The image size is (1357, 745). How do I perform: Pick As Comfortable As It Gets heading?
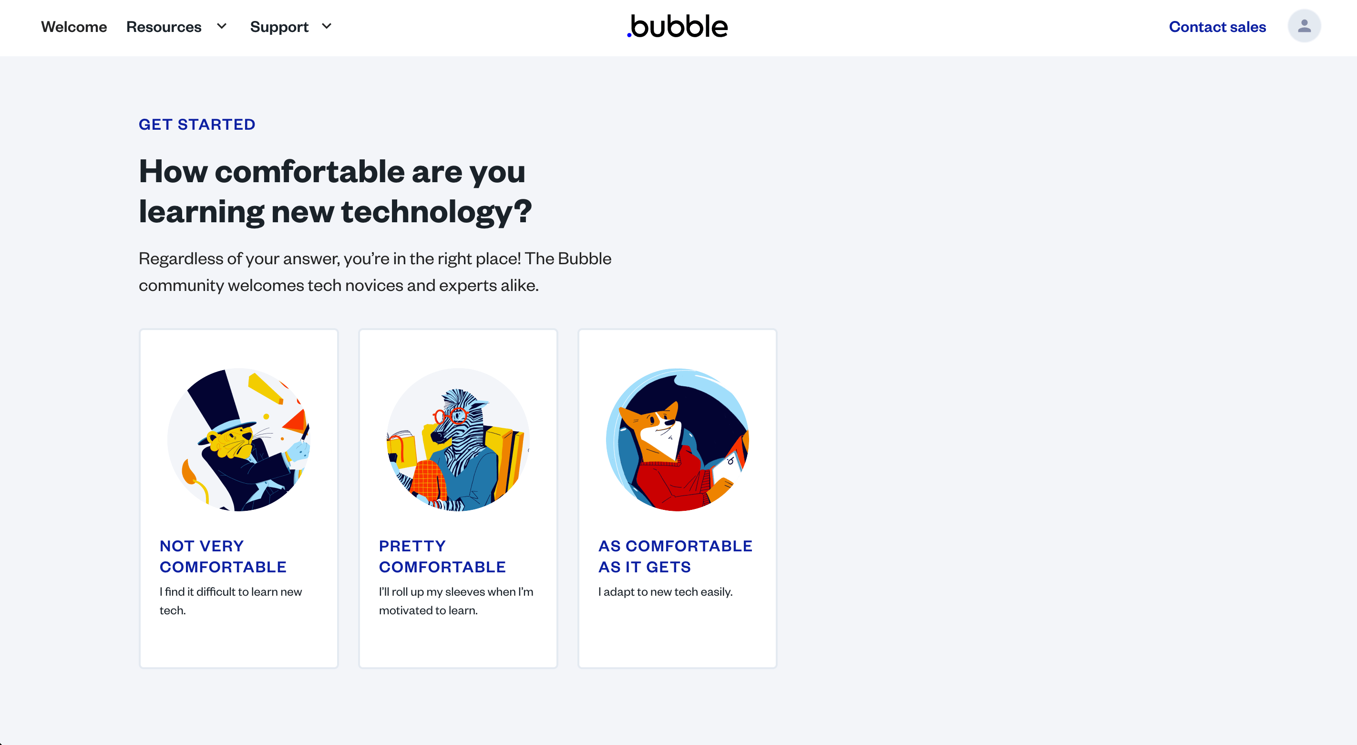(x=675, y=557)
